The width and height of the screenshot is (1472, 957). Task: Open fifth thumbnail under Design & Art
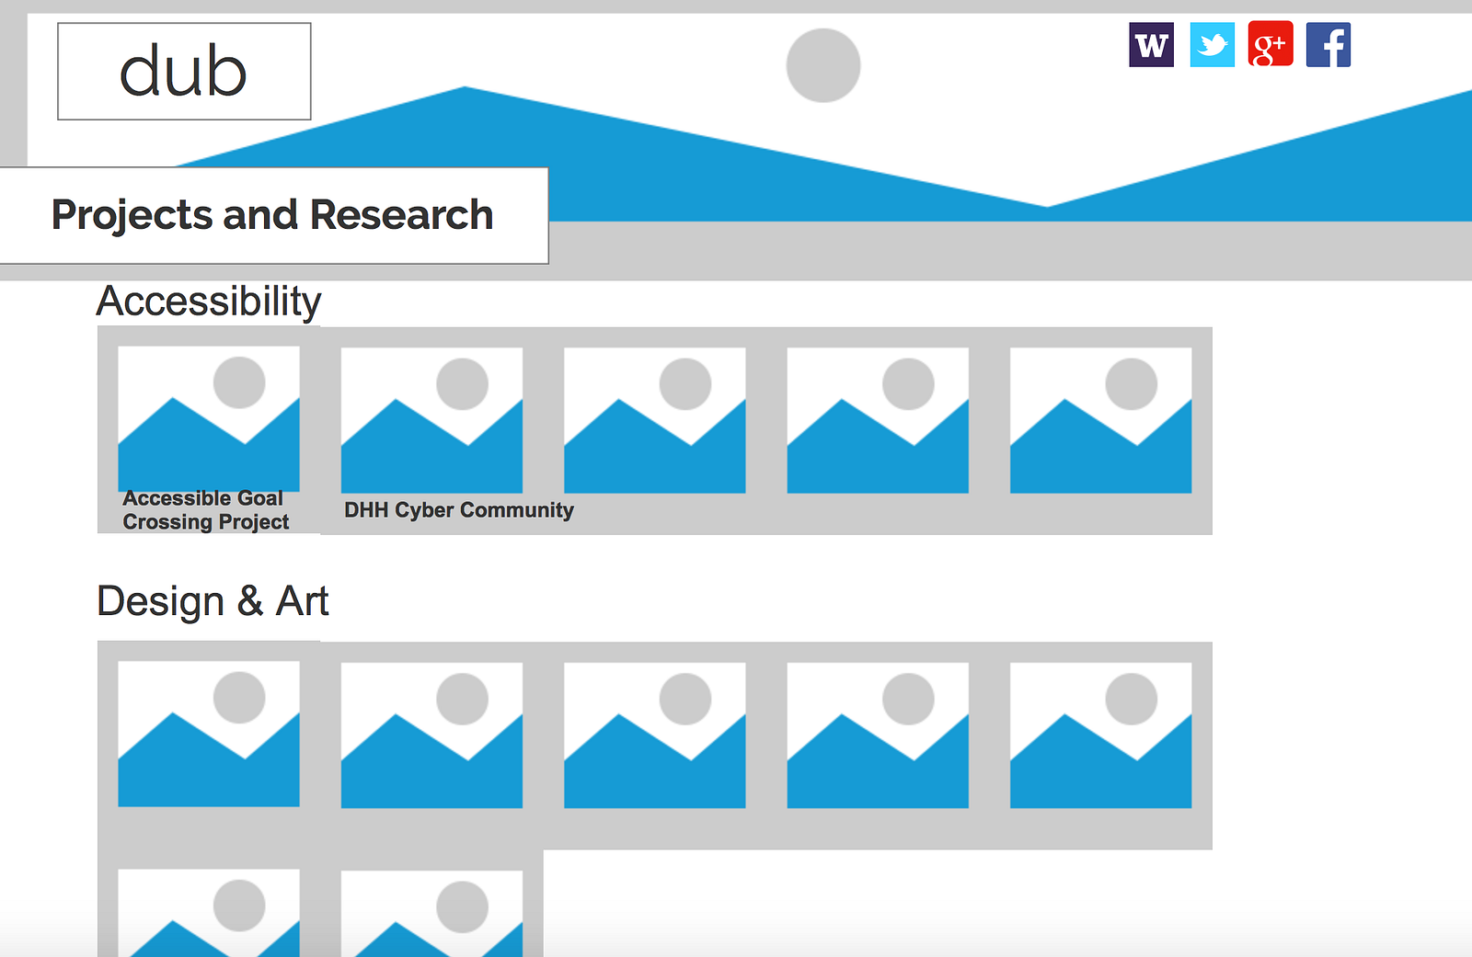1100,735
